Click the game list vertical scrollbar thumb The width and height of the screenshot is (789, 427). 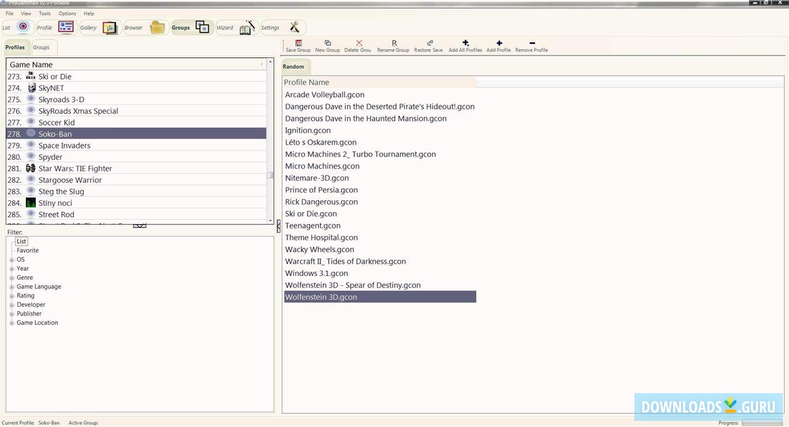(x=270, y=175)
